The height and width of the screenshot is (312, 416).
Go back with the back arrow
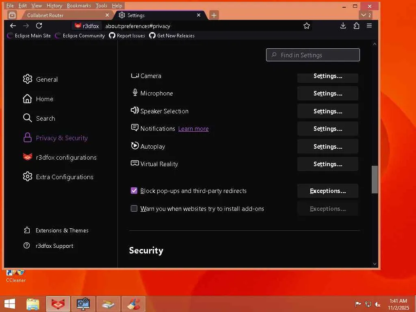pos(13,26)
